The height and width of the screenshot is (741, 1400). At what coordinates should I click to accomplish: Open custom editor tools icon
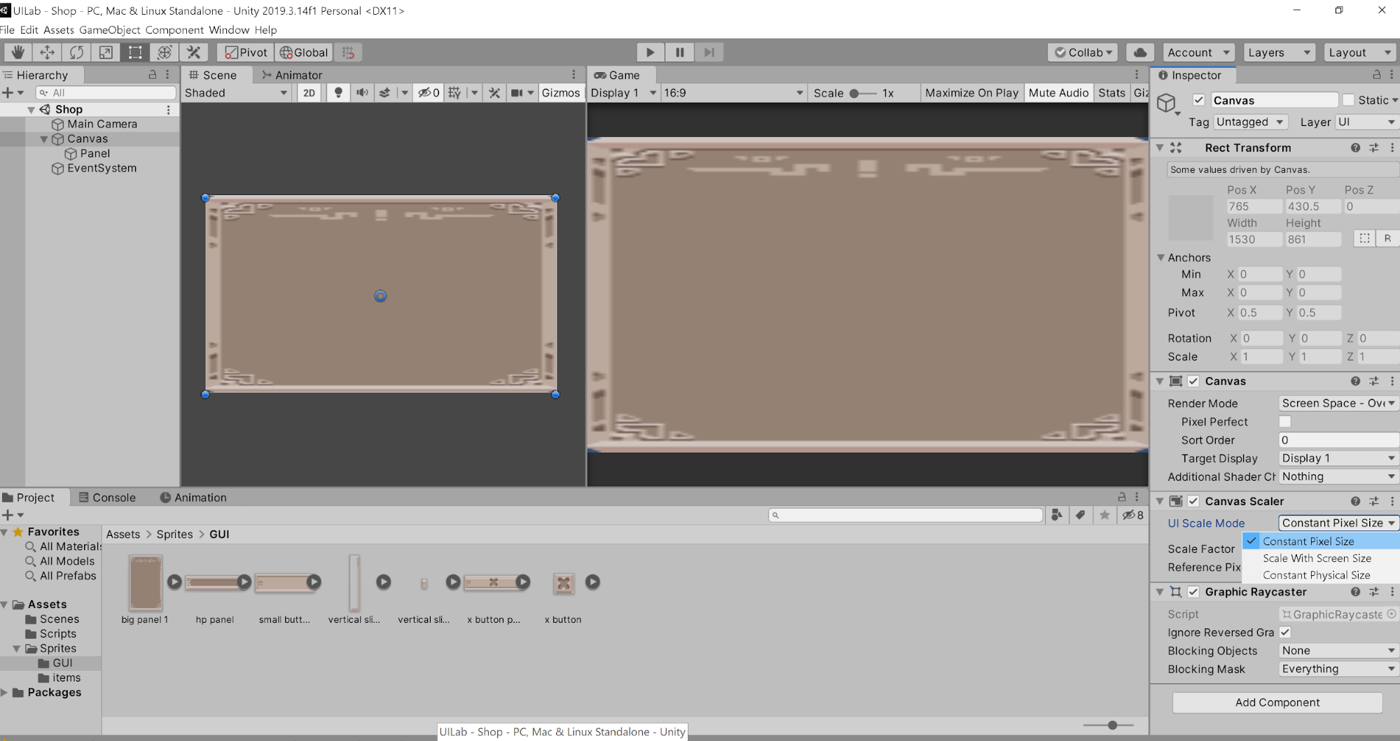point(194,52)
